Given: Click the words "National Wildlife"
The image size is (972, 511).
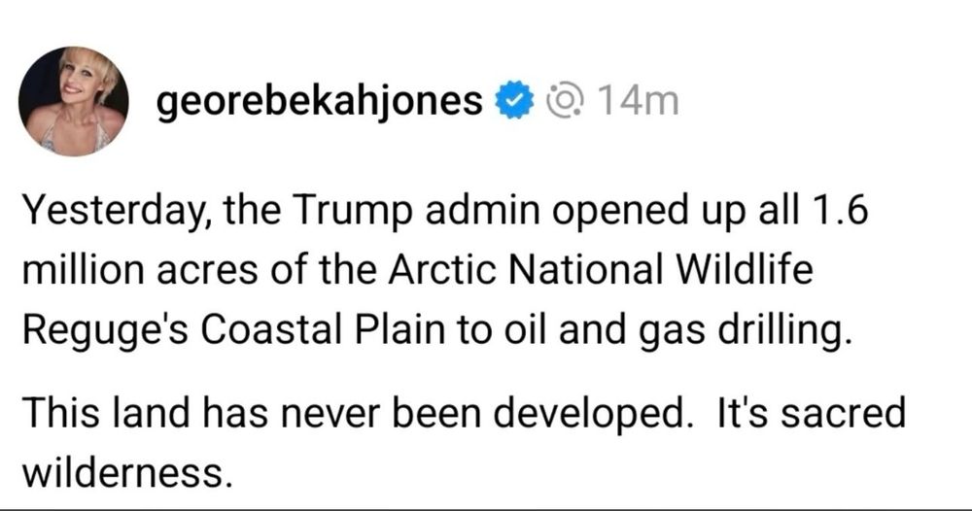Looking at the screenshot, I should (661, 271).
